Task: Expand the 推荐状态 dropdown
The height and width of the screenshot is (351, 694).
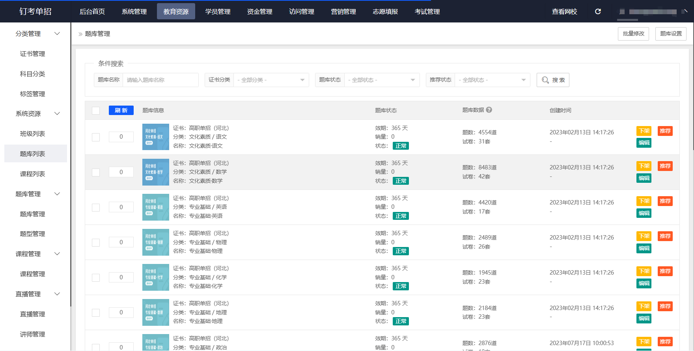Action: [x=492, y=80]
